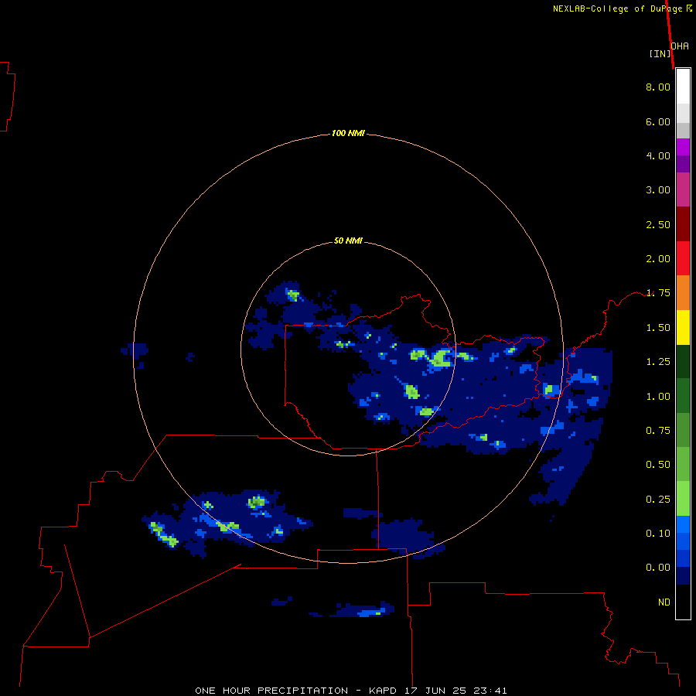Pick the white swatch in the legend
The image size is (696, 696).
point(683,87)
